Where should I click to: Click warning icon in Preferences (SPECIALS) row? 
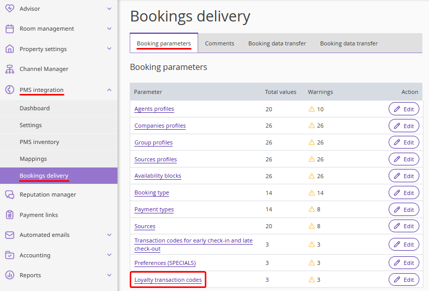pyautogui.click(x=312, y=263)
